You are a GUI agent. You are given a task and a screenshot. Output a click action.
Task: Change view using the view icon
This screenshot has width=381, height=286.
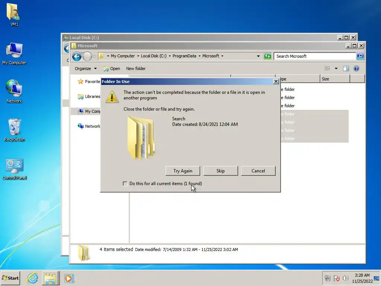pyautogui.click(x=327, y=69)
